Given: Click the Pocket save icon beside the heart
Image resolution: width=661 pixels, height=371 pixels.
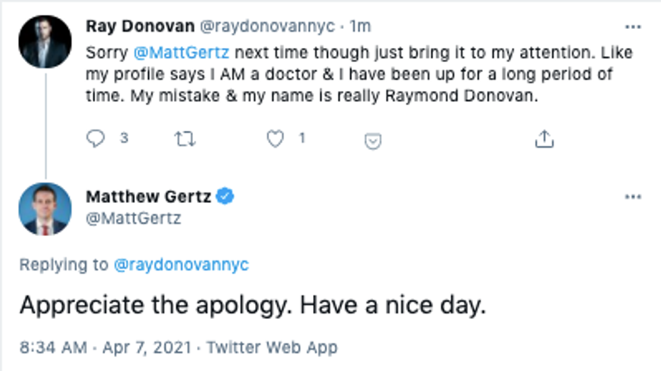Looking at the screenshot, I should click(x=373, y=140).
